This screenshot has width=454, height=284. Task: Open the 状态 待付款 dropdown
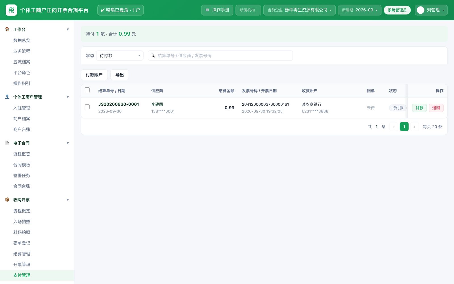120,56
